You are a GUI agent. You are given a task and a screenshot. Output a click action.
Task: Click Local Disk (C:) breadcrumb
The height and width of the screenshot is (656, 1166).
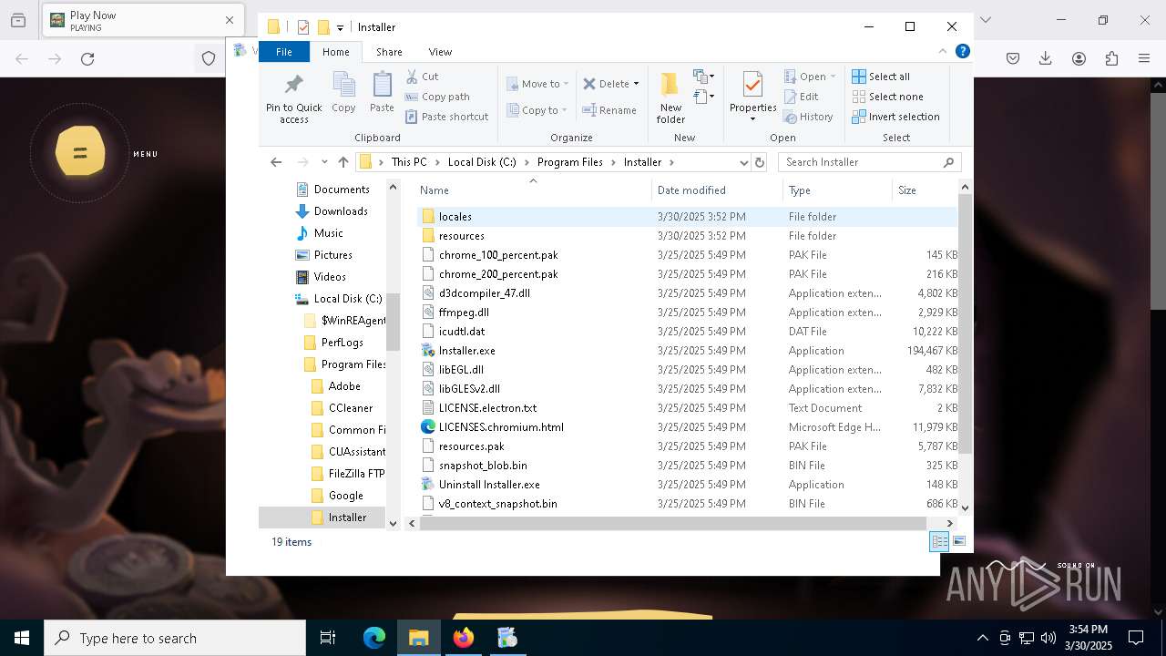pos(482,162)
